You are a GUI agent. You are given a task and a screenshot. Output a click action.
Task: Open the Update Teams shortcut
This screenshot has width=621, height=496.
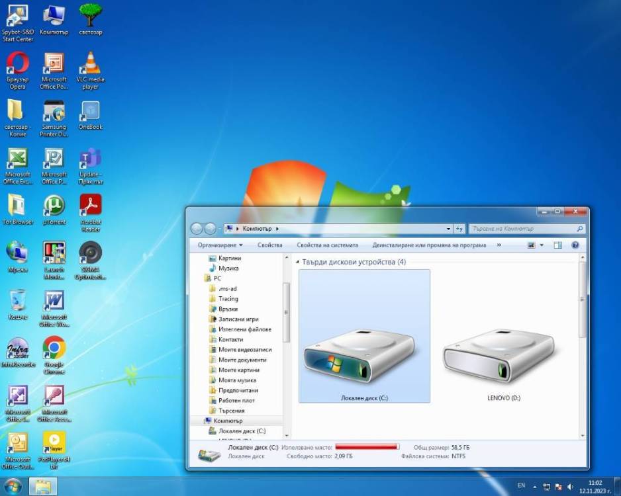tap(91, 166)
